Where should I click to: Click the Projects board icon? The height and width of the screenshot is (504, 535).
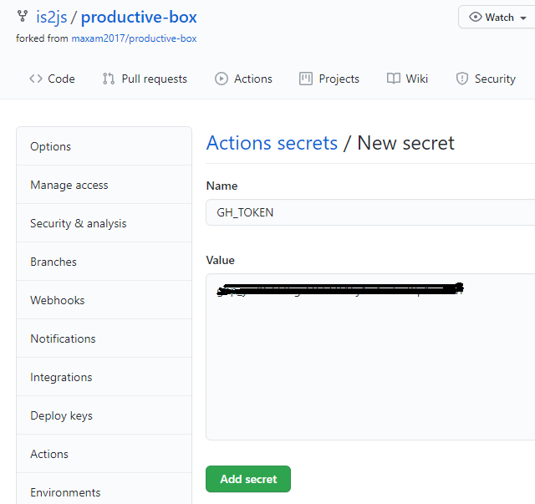pyautogui.click(x=306, y=79)
